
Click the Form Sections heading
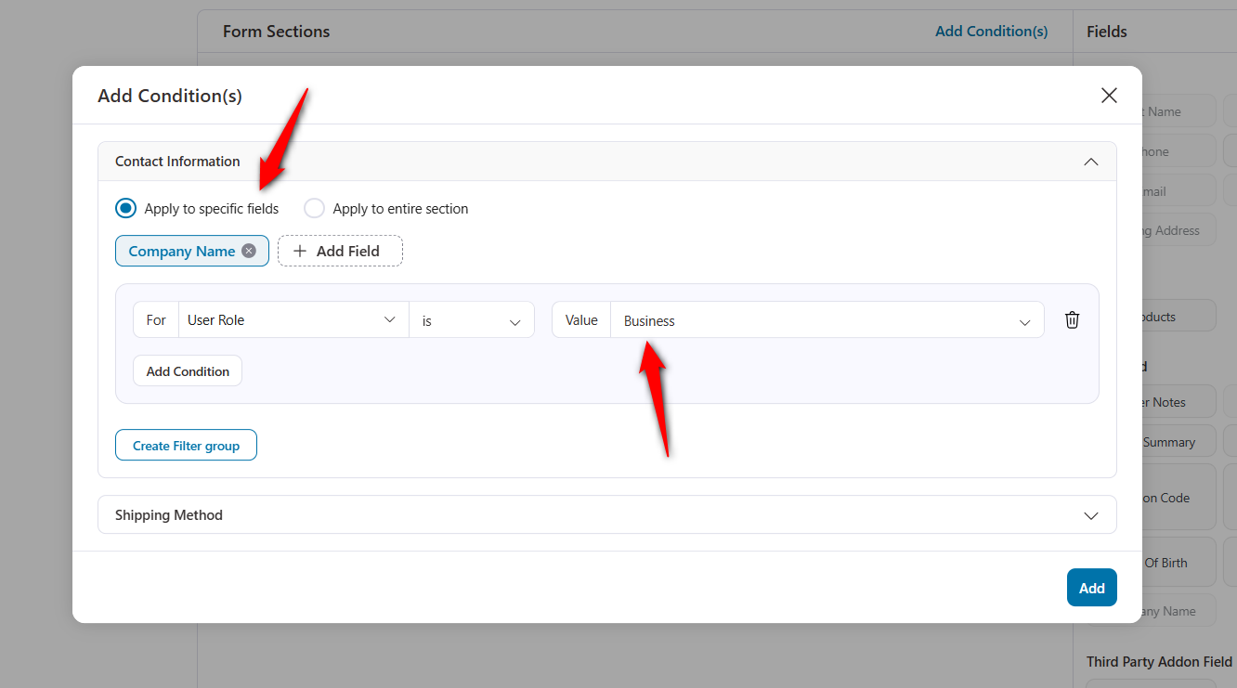click(276, 32)
